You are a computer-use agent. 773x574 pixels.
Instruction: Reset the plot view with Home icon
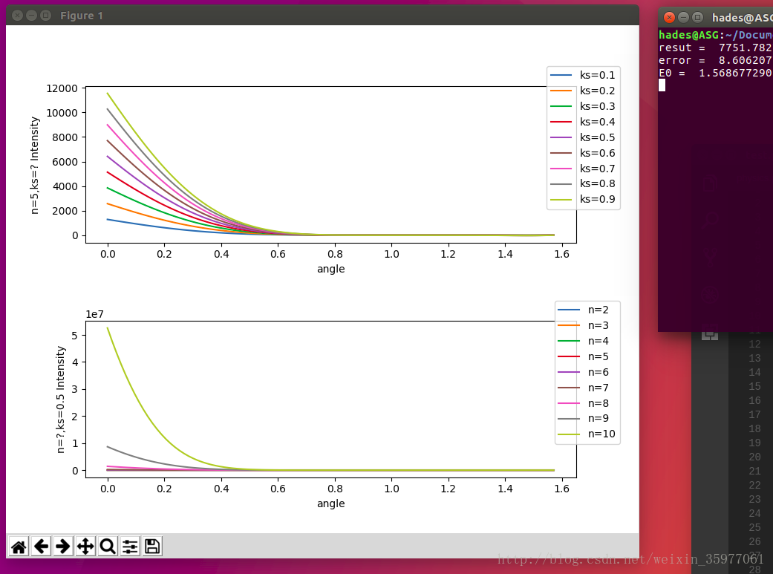19,547
